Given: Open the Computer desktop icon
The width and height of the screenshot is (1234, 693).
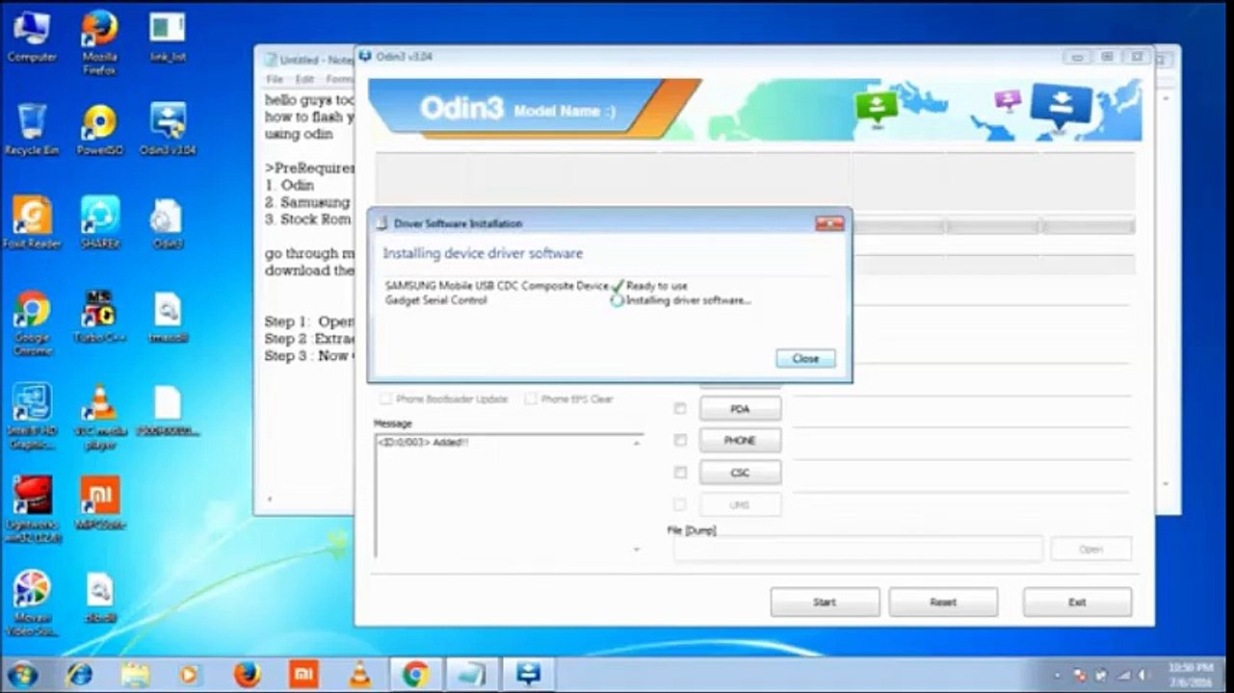Looking at the screenshot, I should tap(31, 37).
